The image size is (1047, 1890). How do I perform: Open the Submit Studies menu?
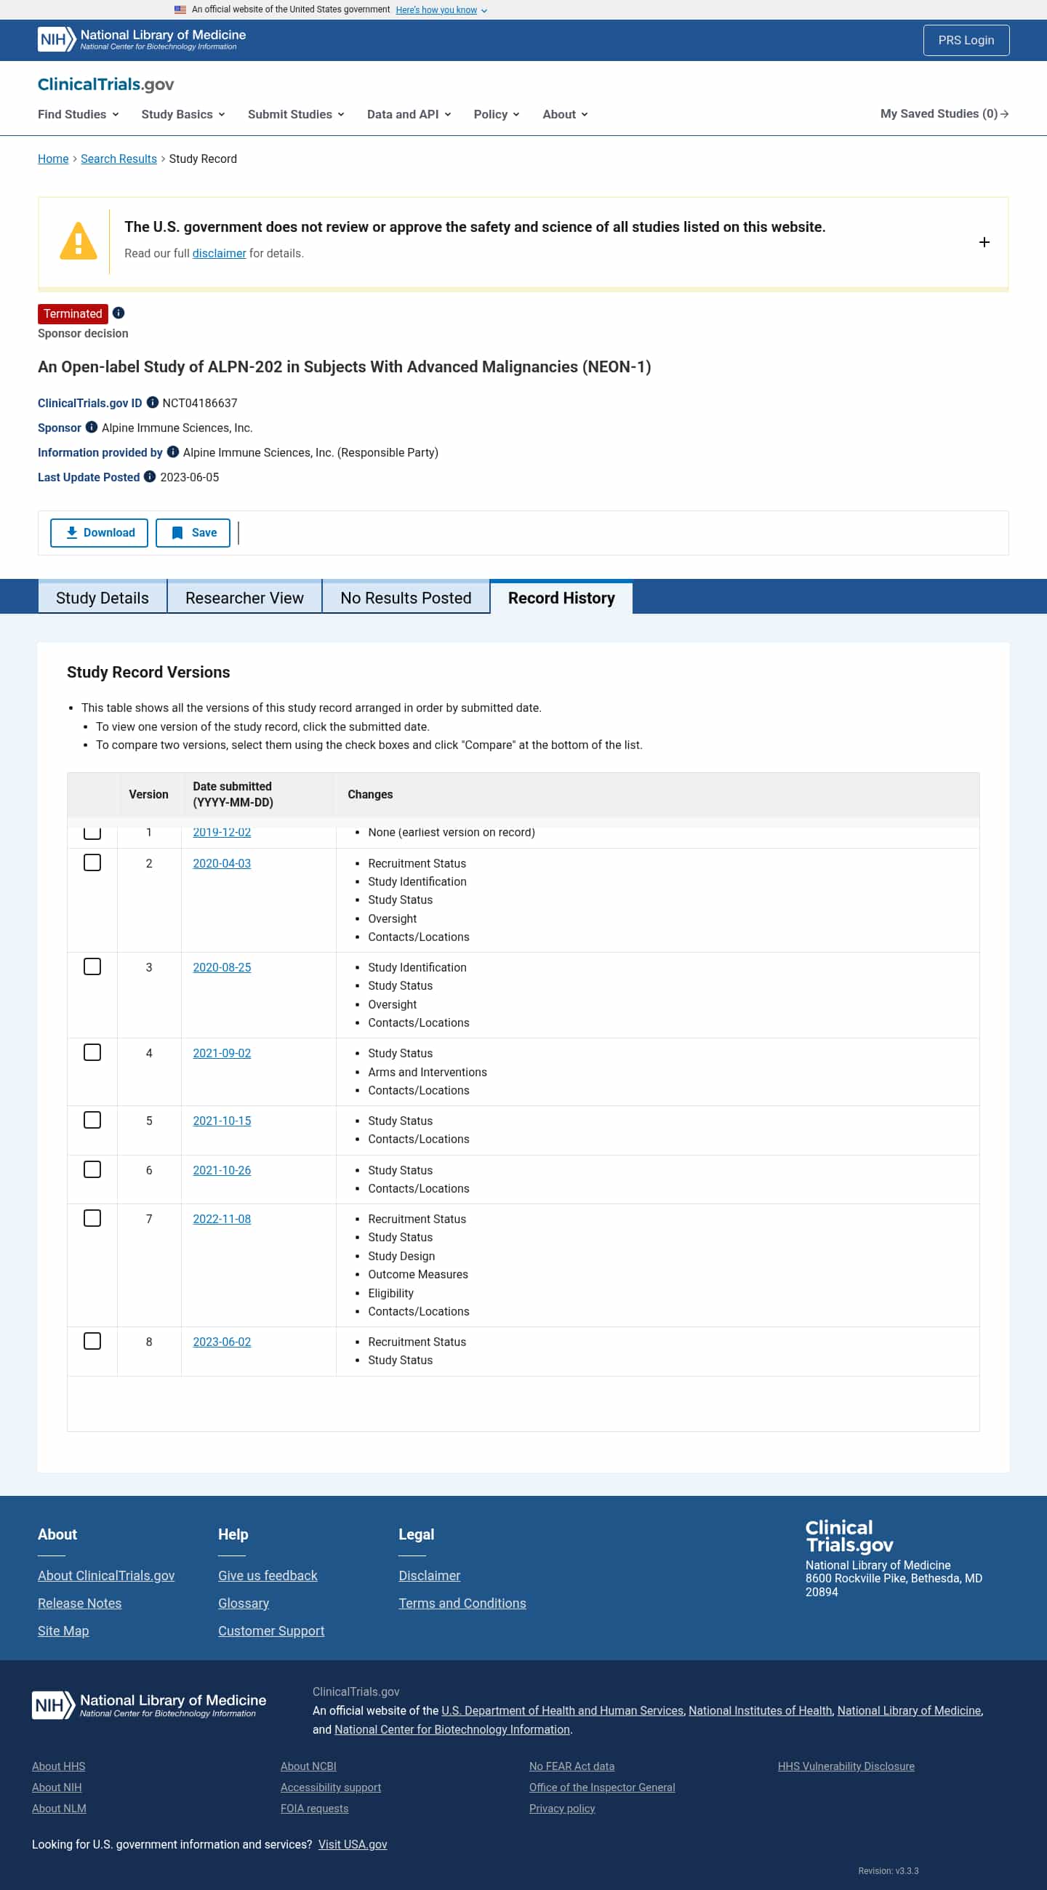pos(297,114)
